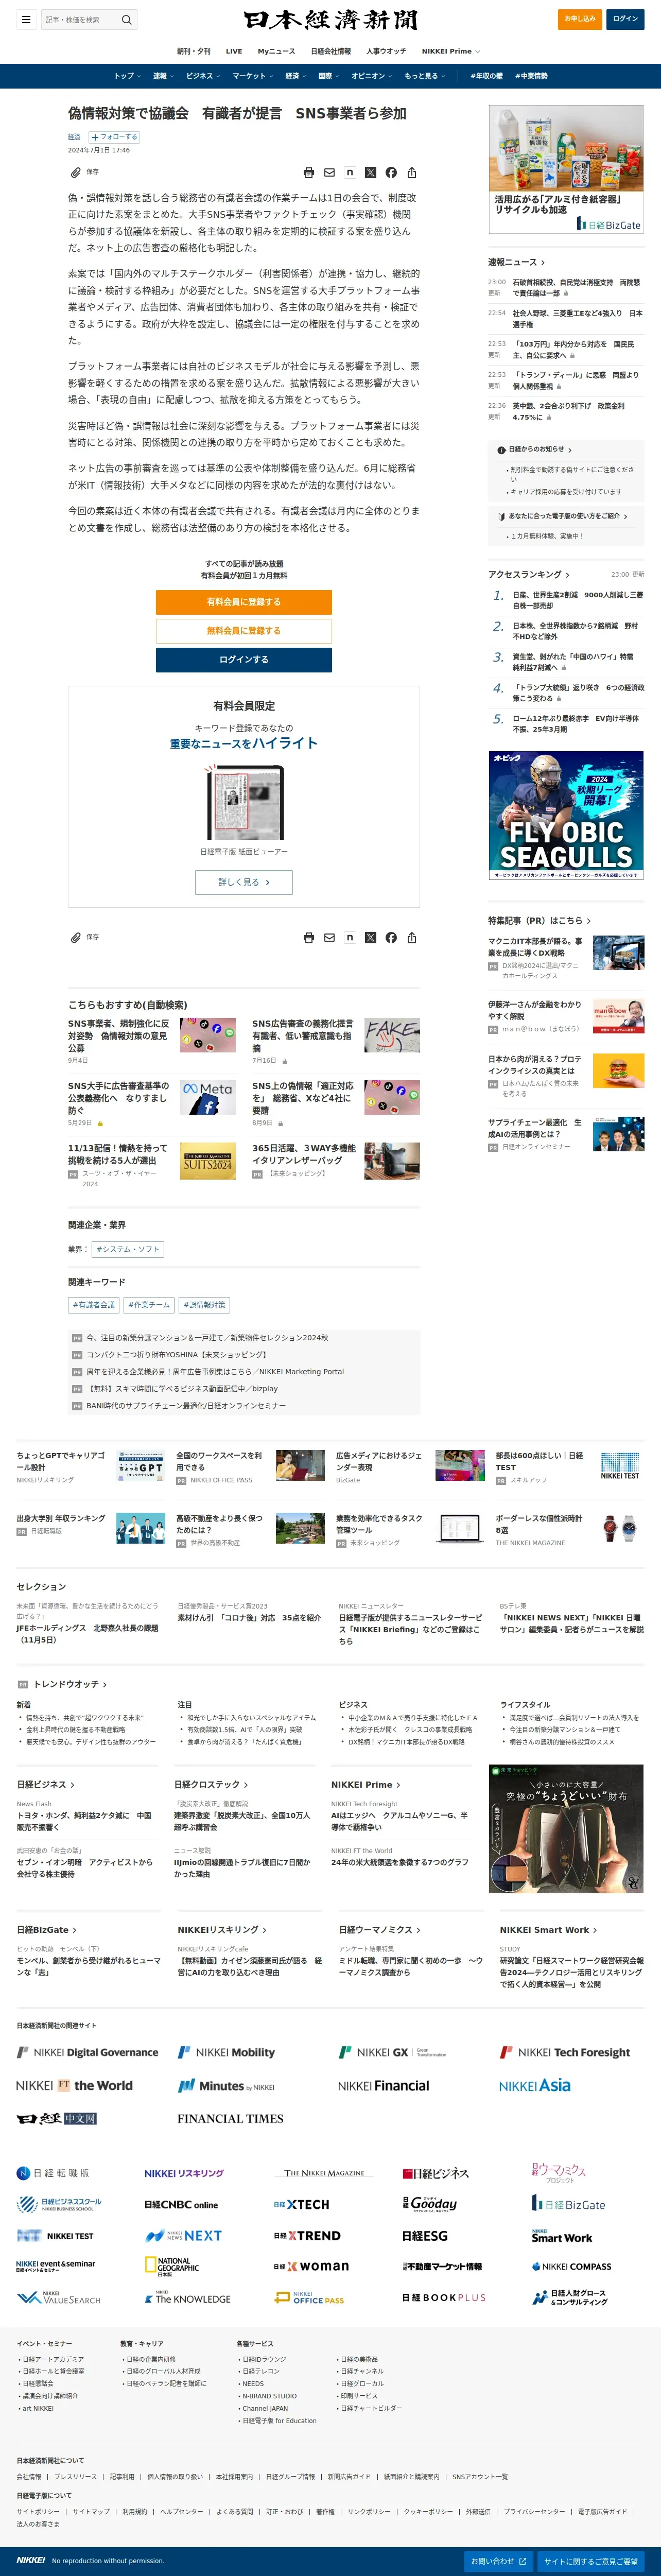This screenshot has width=661, height=2576.
Task: Click the bottom print icon
Action: [x=309, y=938]
